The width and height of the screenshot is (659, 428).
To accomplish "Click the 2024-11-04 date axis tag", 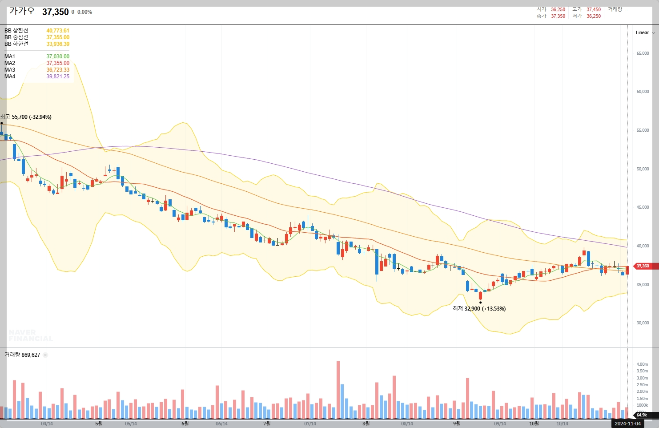I will (x=627, y=424).
